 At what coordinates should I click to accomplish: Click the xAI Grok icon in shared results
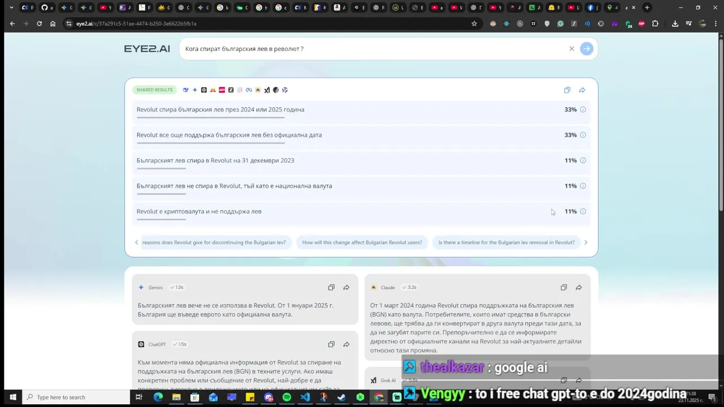[x=267, y=90]
